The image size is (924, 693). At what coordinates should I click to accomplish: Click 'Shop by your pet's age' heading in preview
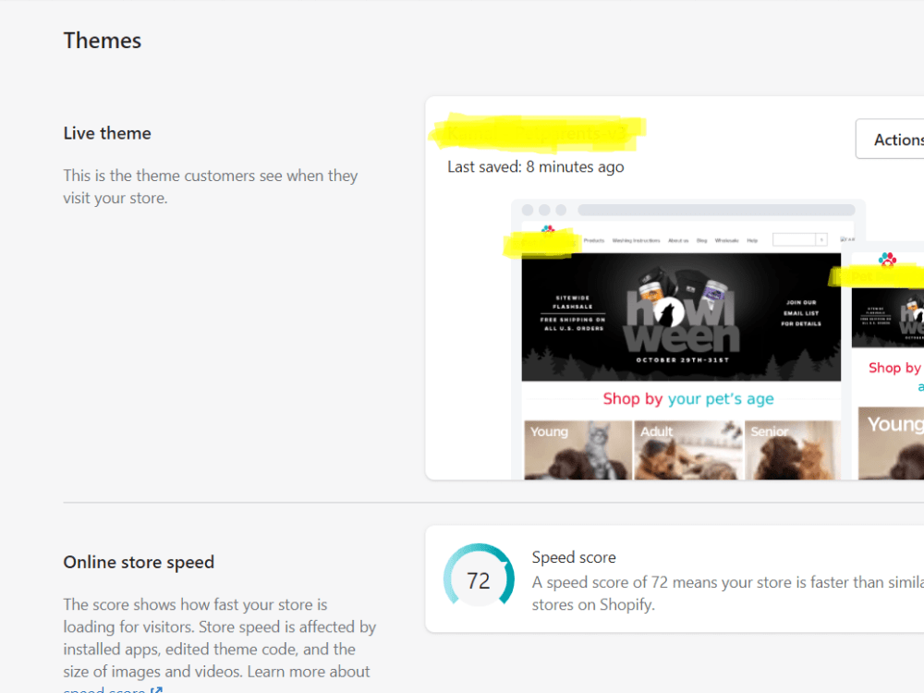pos(688,399)
